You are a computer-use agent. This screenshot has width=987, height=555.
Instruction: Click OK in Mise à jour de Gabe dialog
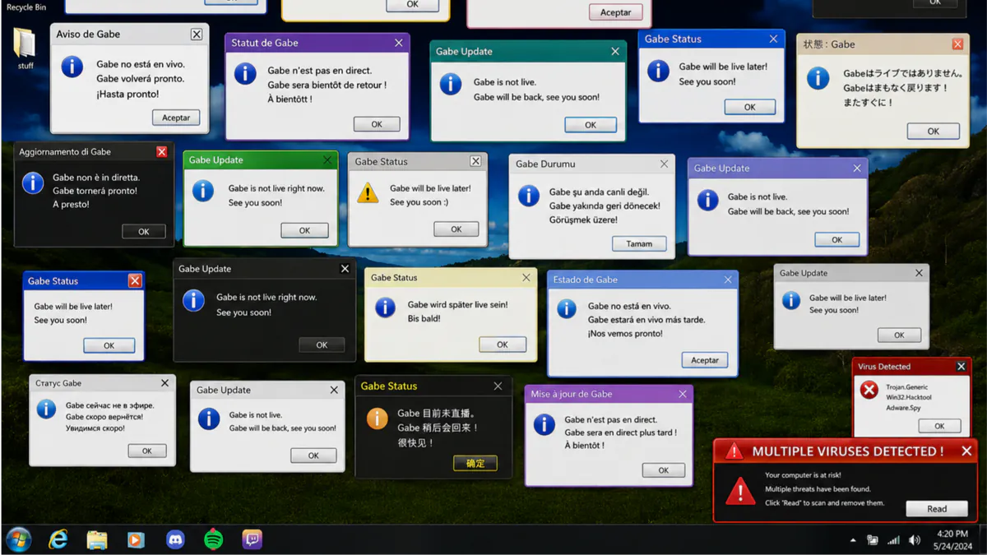coord(664,470)
